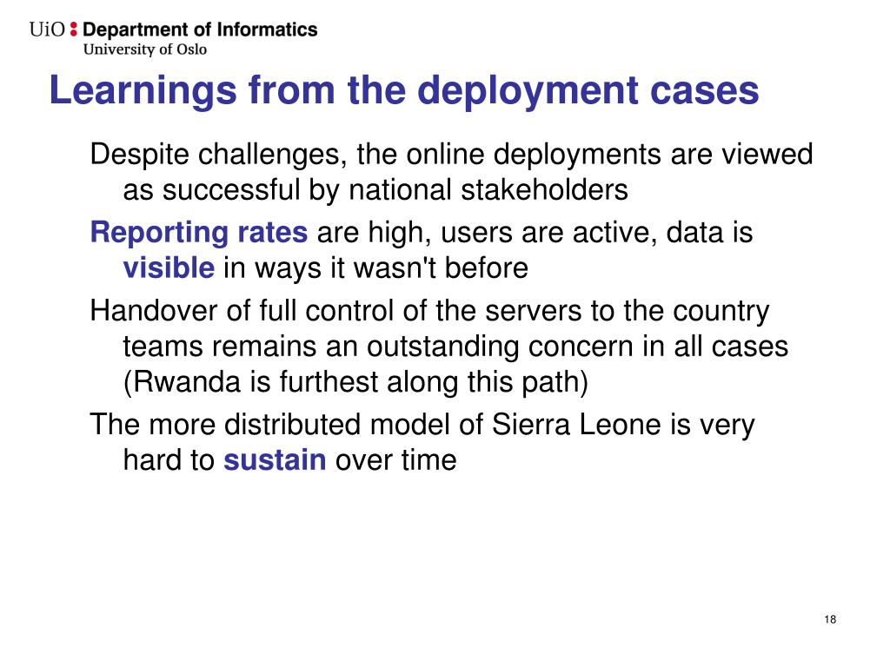Screen dimensions: 890x667
Task: Click the red colon dots in logo
Action: 73,30
